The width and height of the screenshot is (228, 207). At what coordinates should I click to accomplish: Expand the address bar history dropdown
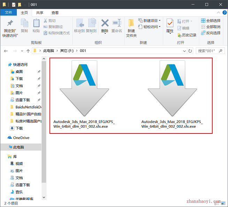pos(184,51)
